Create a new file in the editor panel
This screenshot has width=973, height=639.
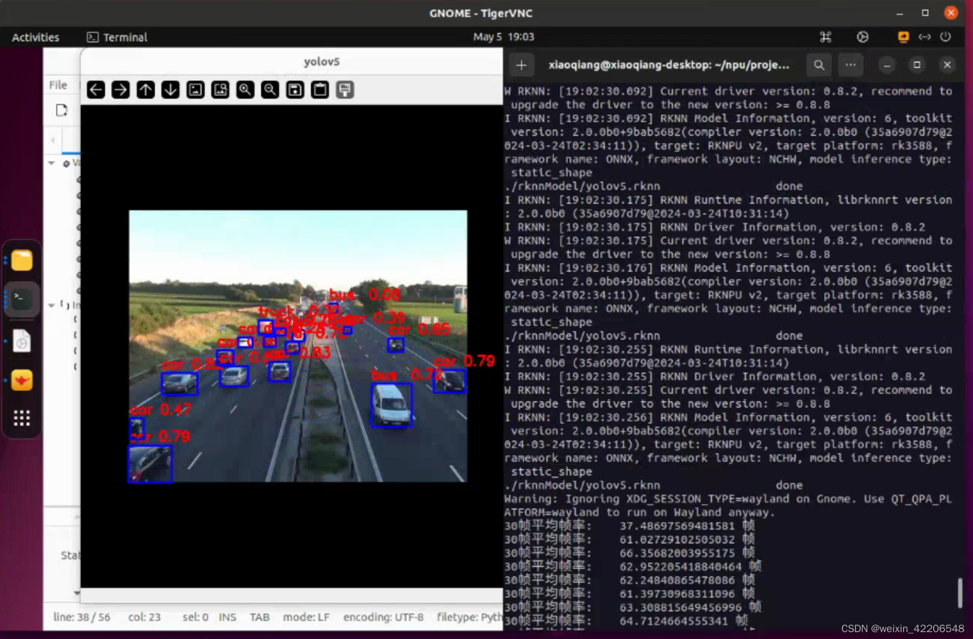[62, 110]
